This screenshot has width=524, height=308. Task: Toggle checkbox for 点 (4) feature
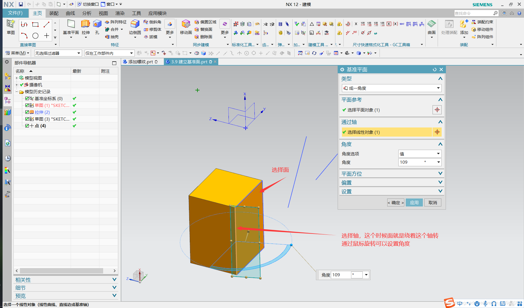(x=27, y=126)
